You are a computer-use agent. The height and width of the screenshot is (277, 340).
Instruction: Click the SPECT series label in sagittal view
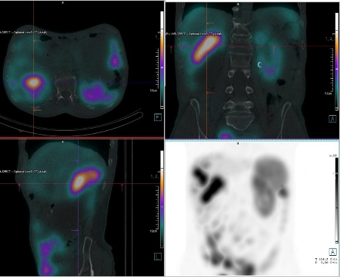tap(23, 172)
